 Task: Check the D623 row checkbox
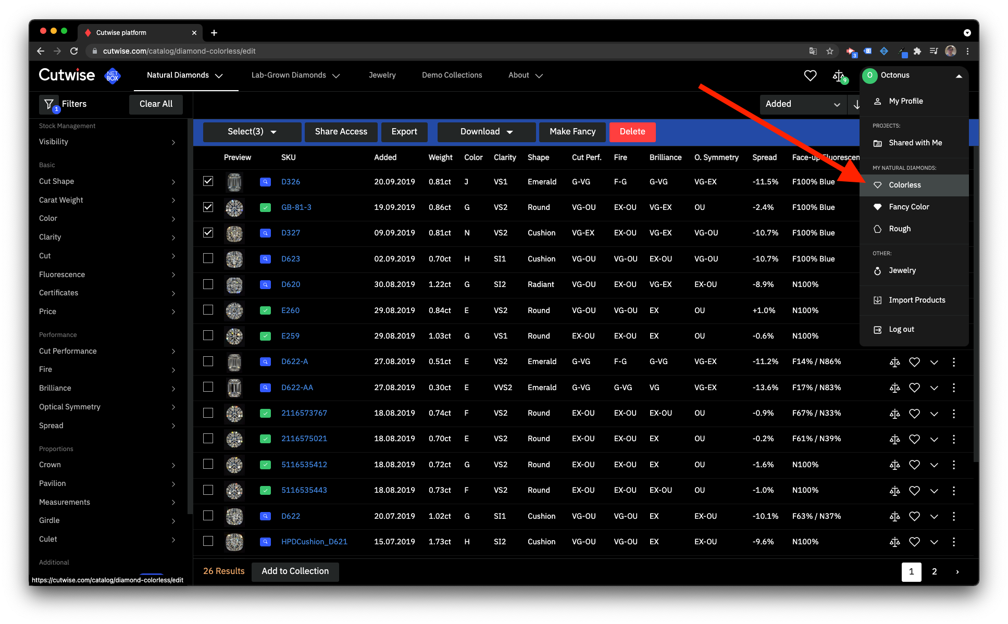(x=208, y=258)
